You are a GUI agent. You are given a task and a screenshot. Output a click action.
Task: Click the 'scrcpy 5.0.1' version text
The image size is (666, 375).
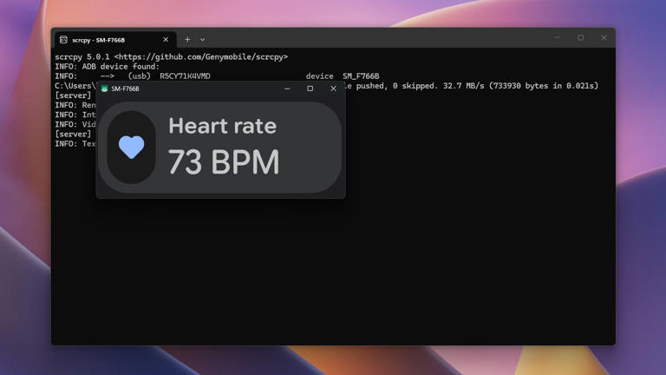click(x=82, y=56)
